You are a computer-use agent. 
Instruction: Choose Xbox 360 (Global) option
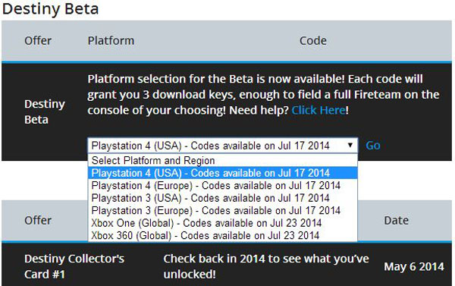[x=222, y=235]
